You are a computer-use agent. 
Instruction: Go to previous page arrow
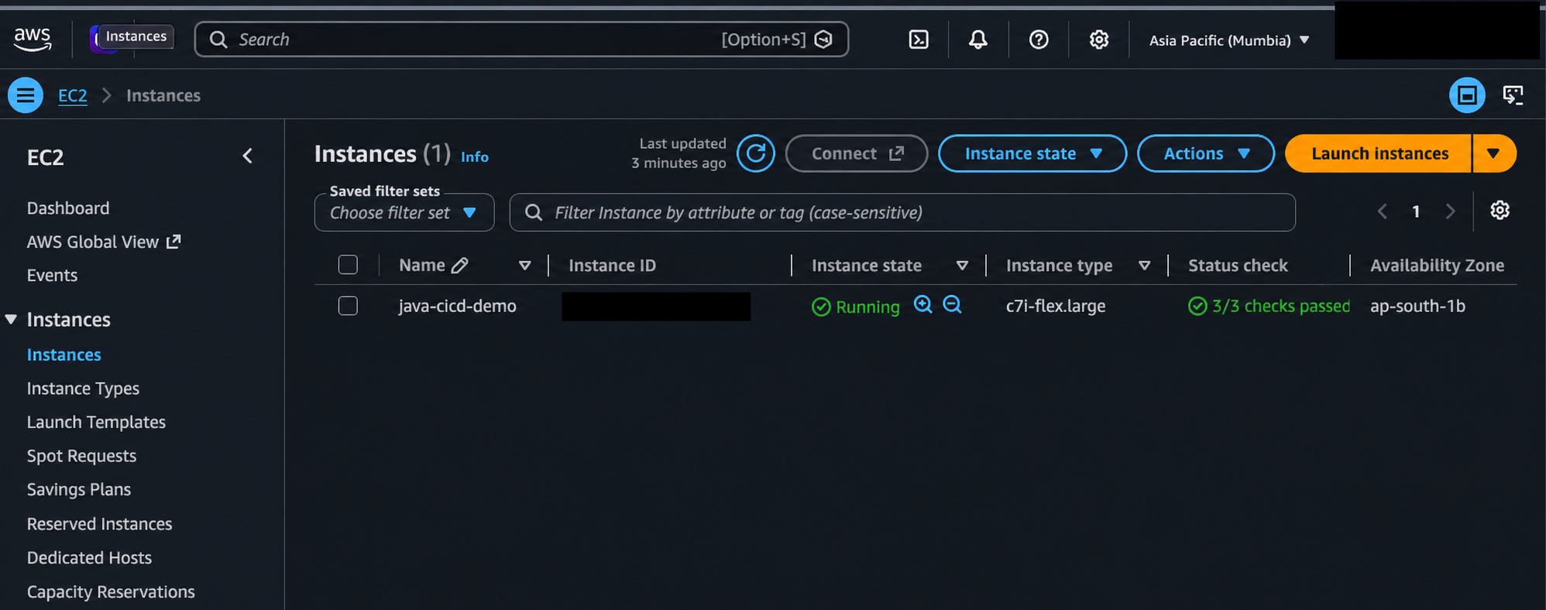1383,211
